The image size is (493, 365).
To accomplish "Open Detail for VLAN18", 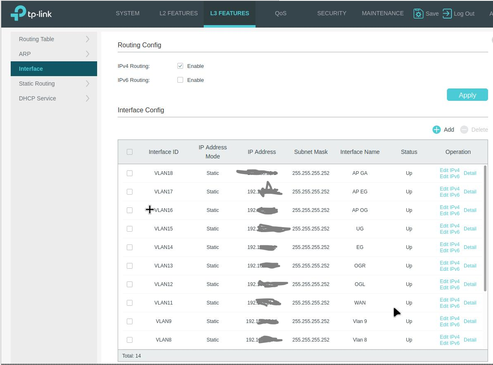I will pos(470,173).
